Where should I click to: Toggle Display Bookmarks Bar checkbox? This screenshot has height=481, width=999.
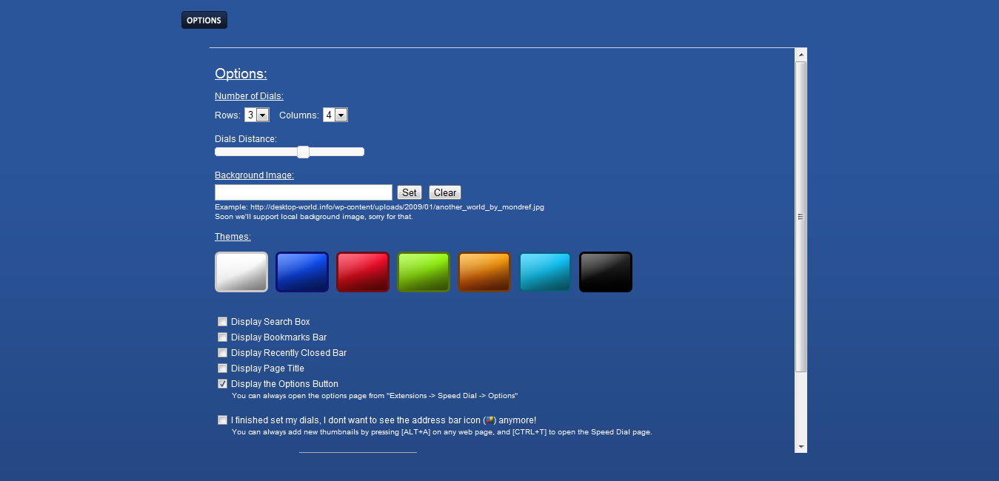point(222,337)
